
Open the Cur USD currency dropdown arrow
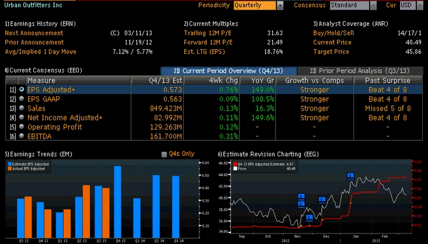tap(420, 5)
